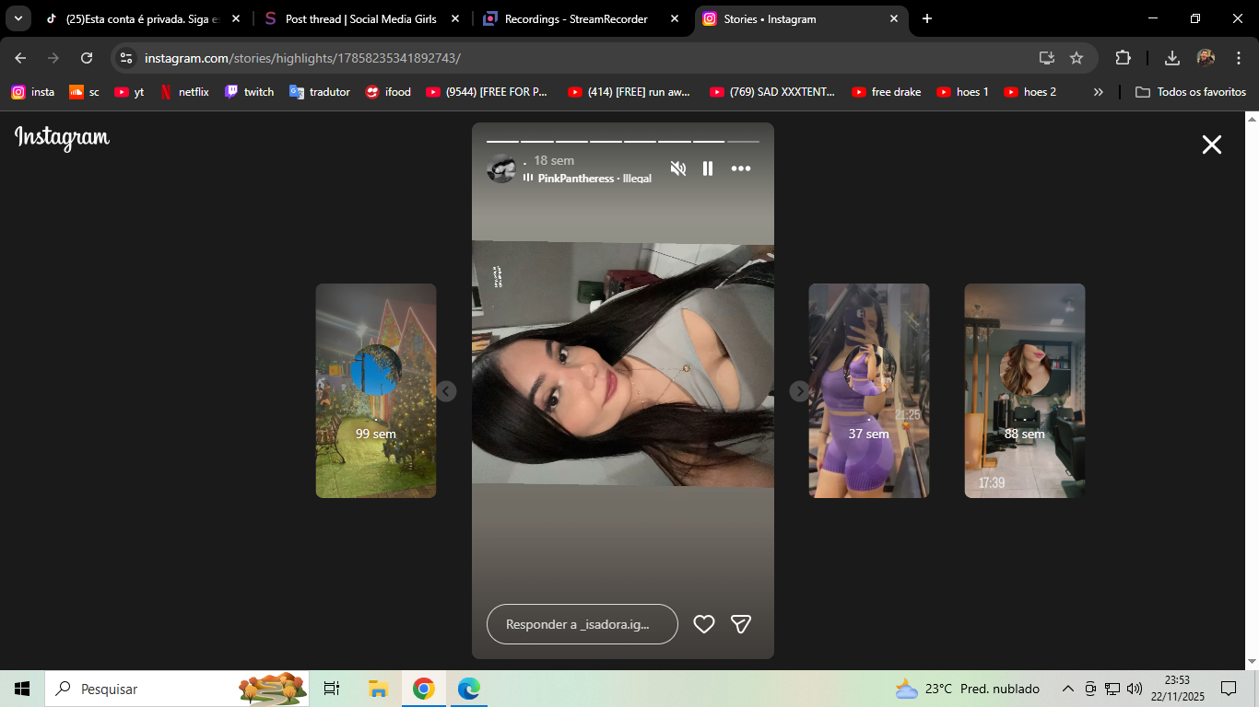Click the Instagram logo
Screen dimensions: 1259x707
coord(62,138)
